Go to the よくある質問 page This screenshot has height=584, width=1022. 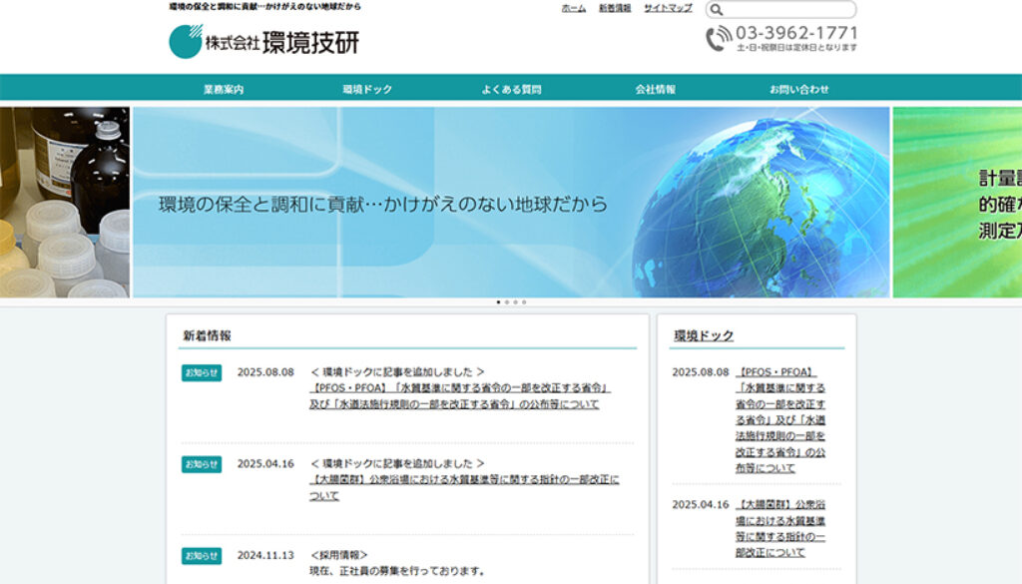point(511,89)
